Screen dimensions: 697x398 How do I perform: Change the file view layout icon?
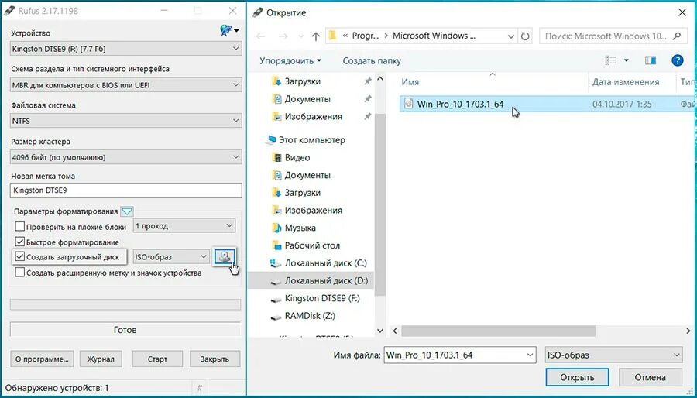click(611, 60)
